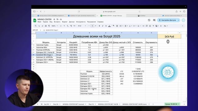
Task: Open the functions sigma menu
Action: (161, 26)
